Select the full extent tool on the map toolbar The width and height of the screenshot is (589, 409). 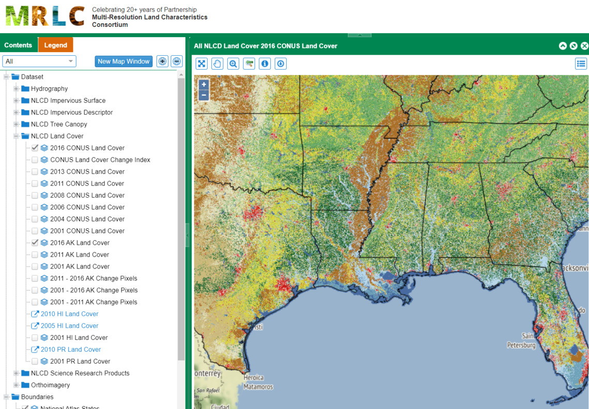tap(202, 64)
